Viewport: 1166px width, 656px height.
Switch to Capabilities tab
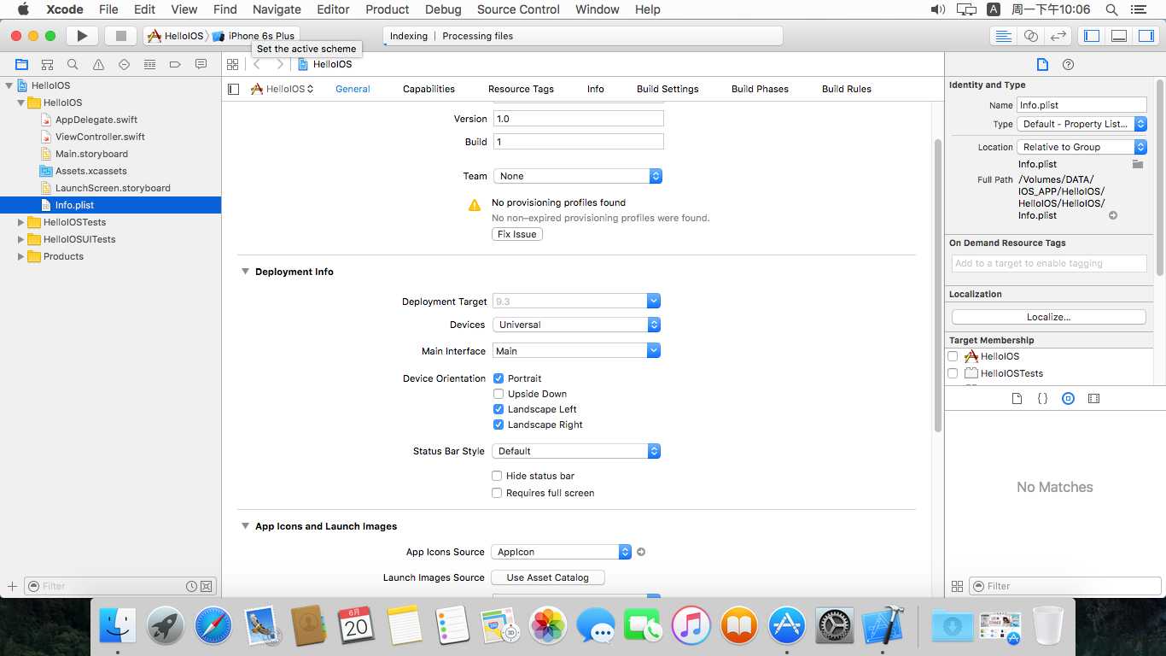point(429,89)
